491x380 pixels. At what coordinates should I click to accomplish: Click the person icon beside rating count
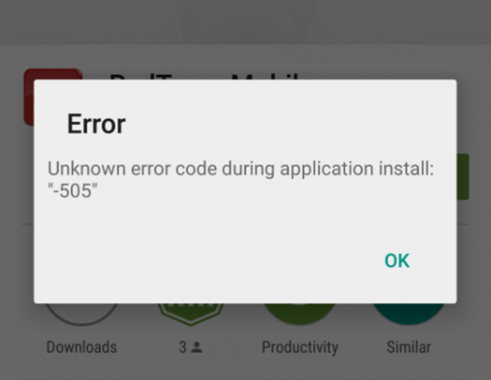197,347
